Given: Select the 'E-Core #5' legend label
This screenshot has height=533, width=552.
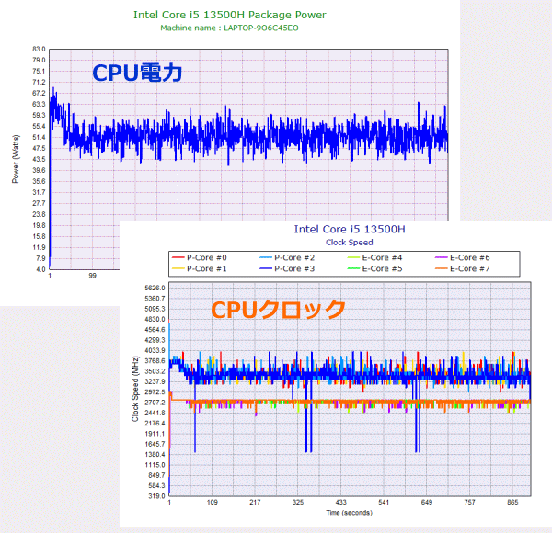Looking at the screenshot, I should tap(382, 268).
